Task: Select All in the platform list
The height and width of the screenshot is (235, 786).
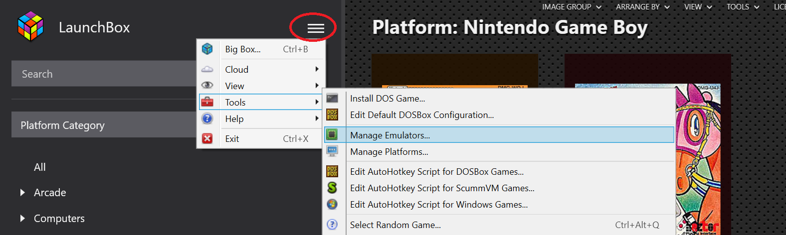Action: point(40,167)
